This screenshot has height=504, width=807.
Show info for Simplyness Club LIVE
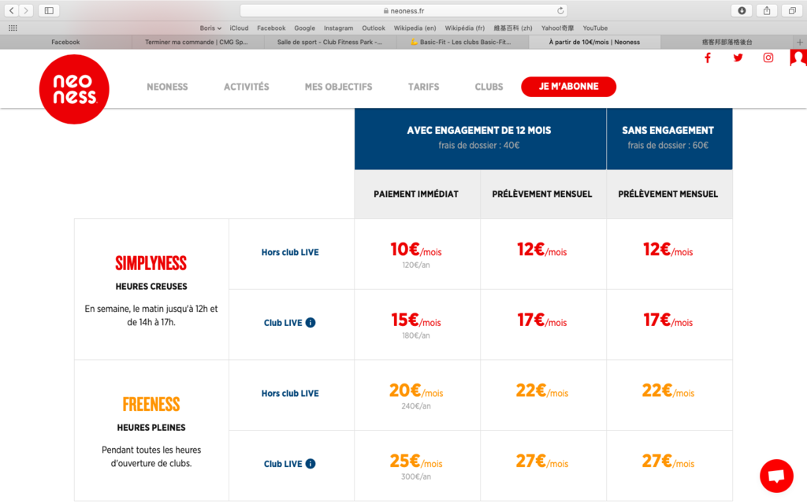[311, 322]
